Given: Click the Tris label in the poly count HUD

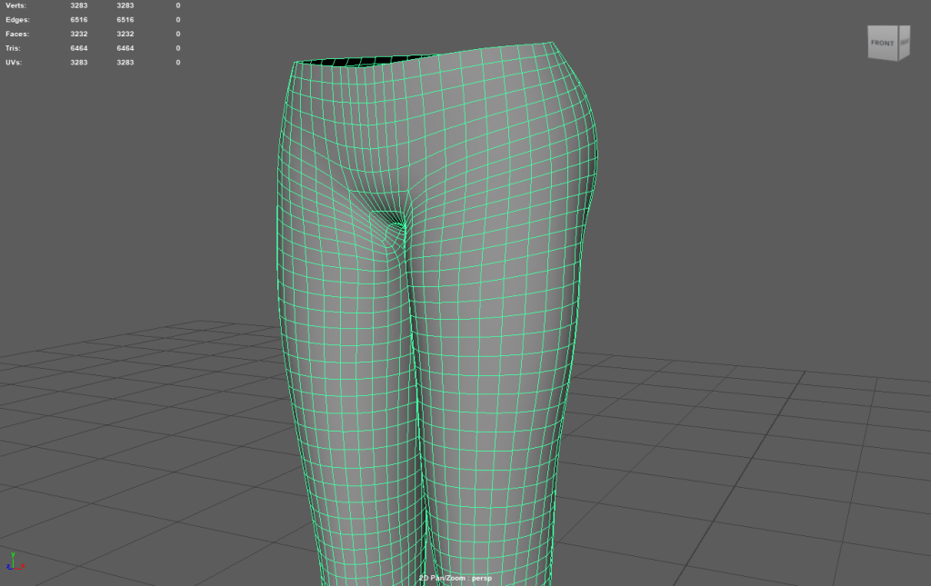Looking at the screenshot, I should click(14, 48).
